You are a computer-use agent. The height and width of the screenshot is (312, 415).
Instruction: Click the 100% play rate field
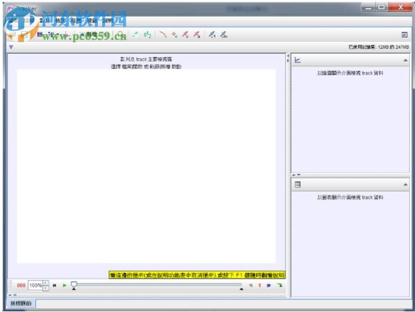[35, 285]
